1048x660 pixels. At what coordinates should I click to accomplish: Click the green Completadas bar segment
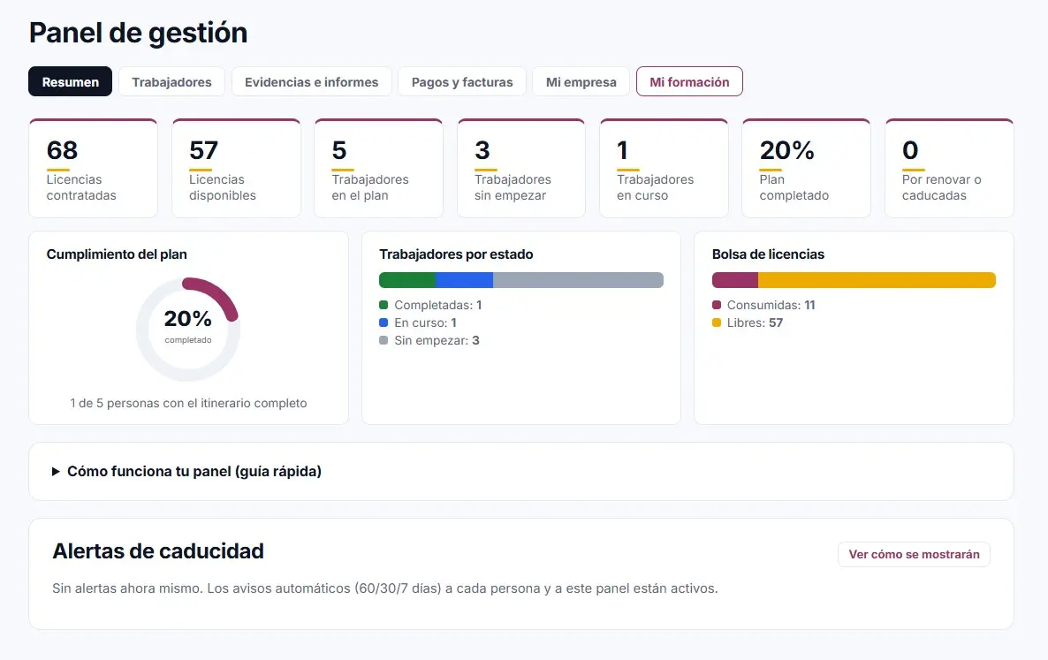point(407,280)
